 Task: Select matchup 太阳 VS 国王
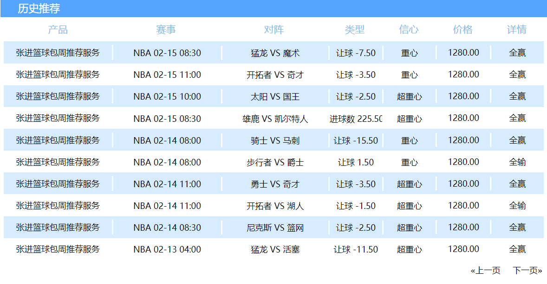pyautogui.click(x=275, y=96)
